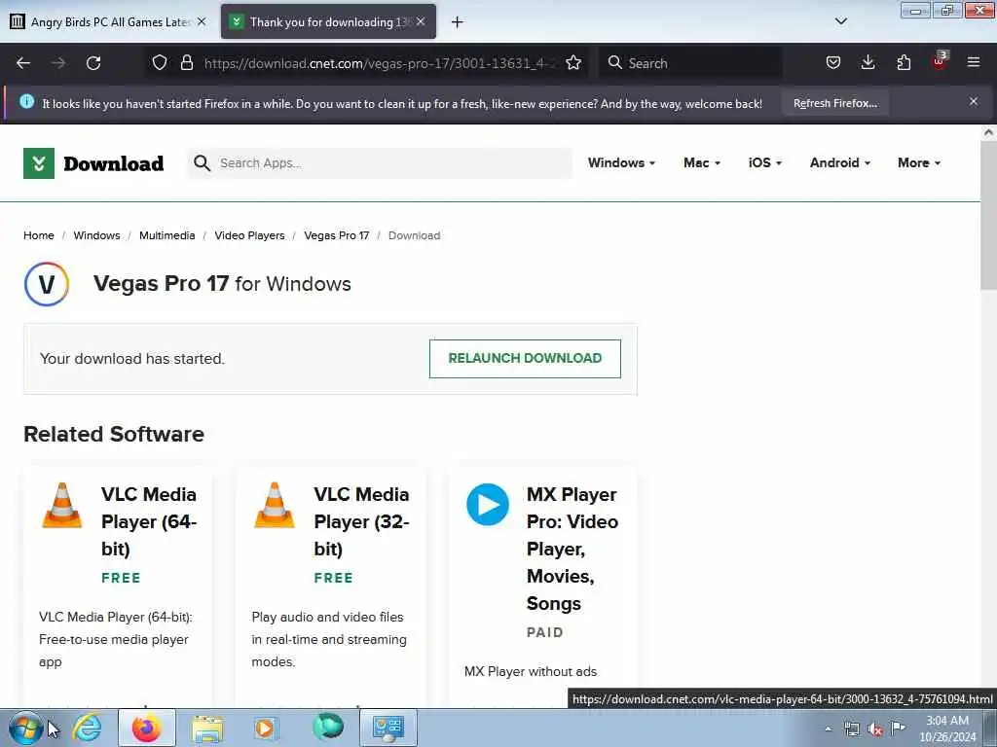
Task: Focus the Search Apps field
Action: [379, 163]
